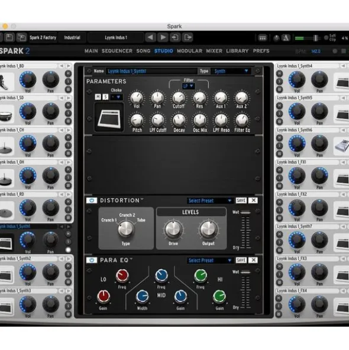Click the red LO Gain knob
The height and width of the screenshot is (350, 349).
coord(104,297)
